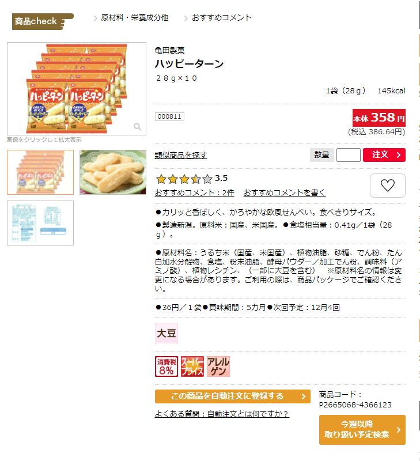Open おすすめコメント：2件 link
420x461 pixels.
(194, 192)
